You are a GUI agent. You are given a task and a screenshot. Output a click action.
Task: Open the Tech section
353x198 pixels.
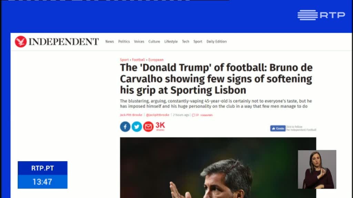click(185, 42)
